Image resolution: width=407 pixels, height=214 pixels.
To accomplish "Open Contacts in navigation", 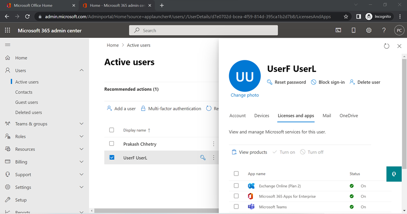I will (x=24, y=92).
